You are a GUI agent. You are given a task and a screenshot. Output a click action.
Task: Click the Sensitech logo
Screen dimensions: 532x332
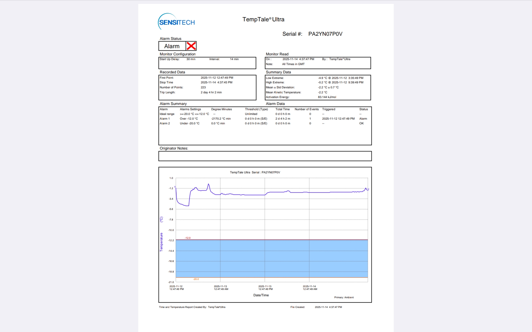click(x=176, y=22)
